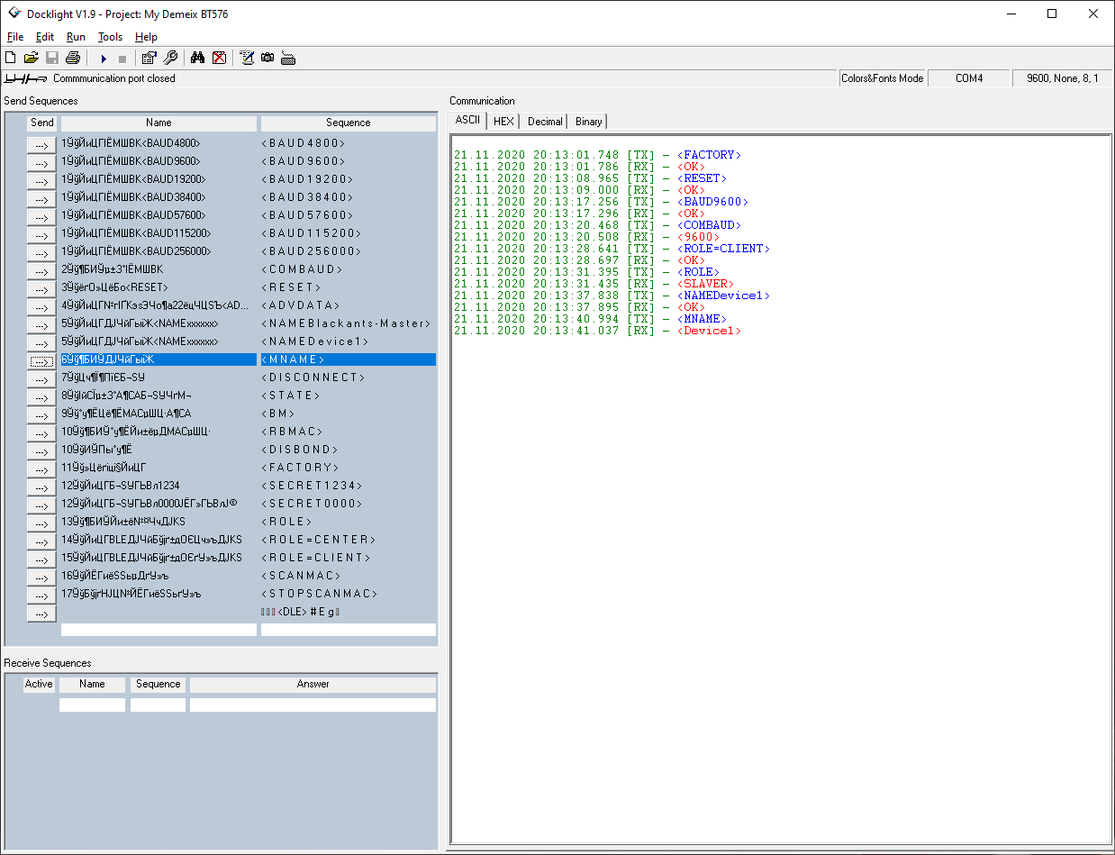The image size is (1115, 855).
Task: Click <SLAVER> response in communication log
Action: (705, 284)
